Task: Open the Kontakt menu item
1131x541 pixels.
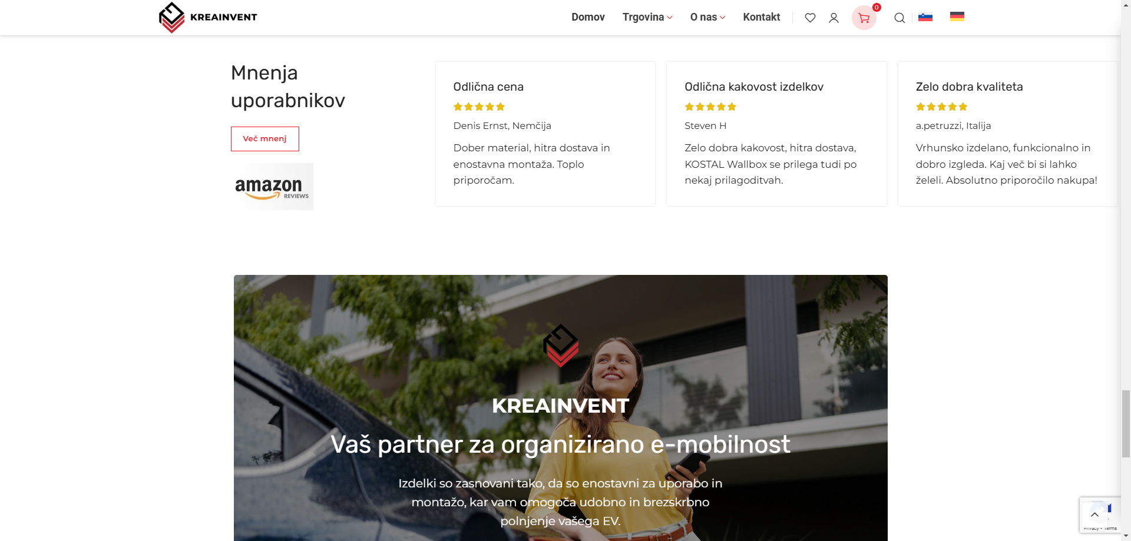Action: (x=761, y=17)
